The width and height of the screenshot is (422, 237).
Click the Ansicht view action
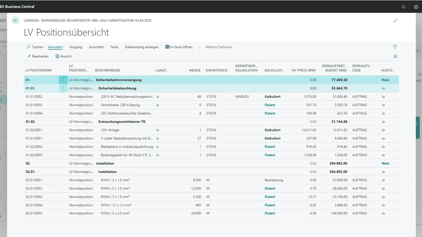[x=63, y=56]
